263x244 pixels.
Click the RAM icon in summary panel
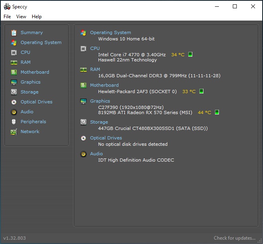point(83,70)
